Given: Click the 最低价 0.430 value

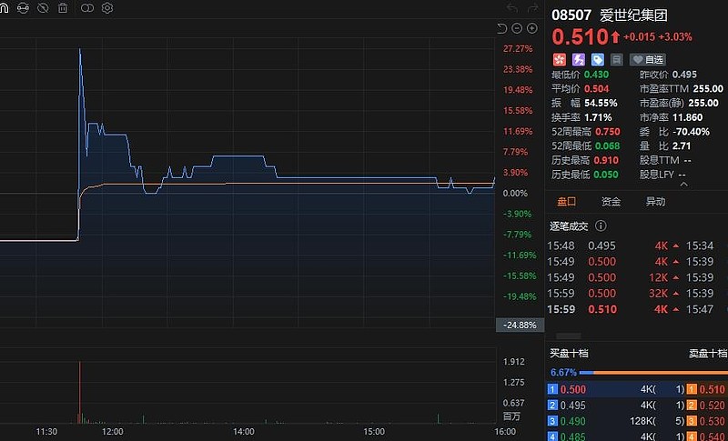Looking at the screenshot, I should click(x=596, y=75).
